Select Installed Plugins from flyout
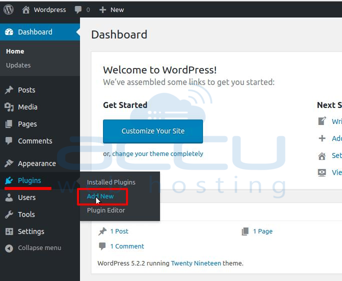 coord(111,182)
